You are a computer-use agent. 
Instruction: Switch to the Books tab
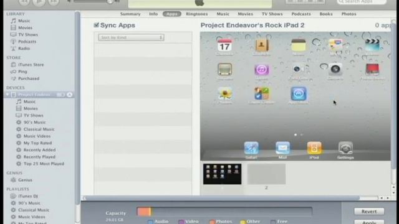(x=326, y=14)
